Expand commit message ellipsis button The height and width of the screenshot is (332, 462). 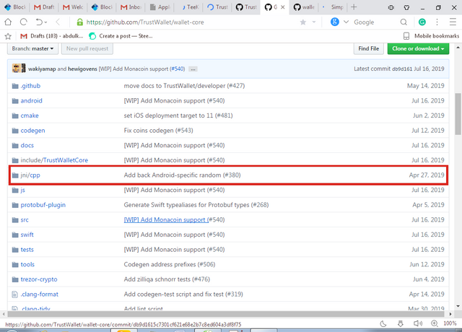point(193,69)
